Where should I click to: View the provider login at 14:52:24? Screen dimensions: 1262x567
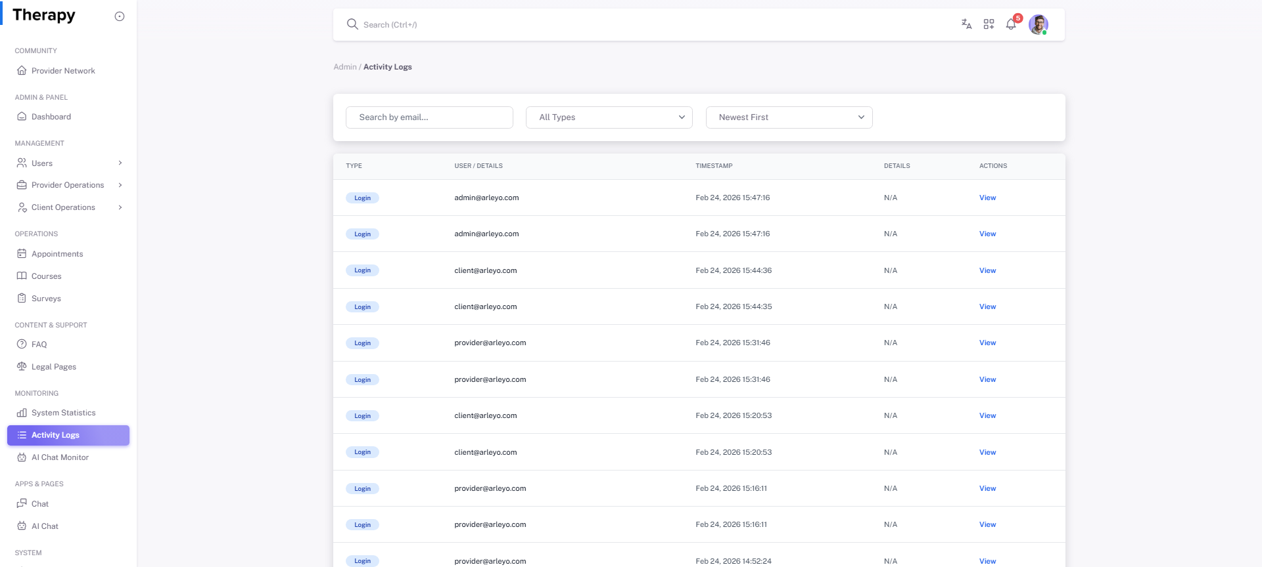pyautogui.click(x=987, y=561)
